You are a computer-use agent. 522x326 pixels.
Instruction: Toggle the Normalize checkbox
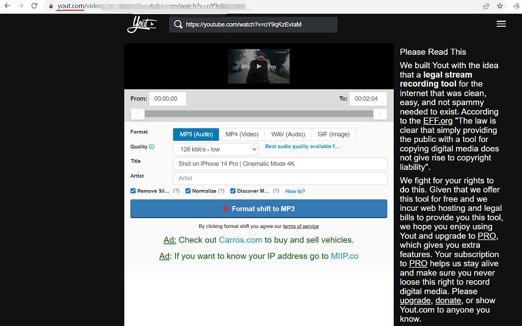188,191
